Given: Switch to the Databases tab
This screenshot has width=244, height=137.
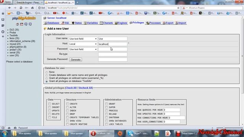Looking at the screenshot, I should 52,23.
